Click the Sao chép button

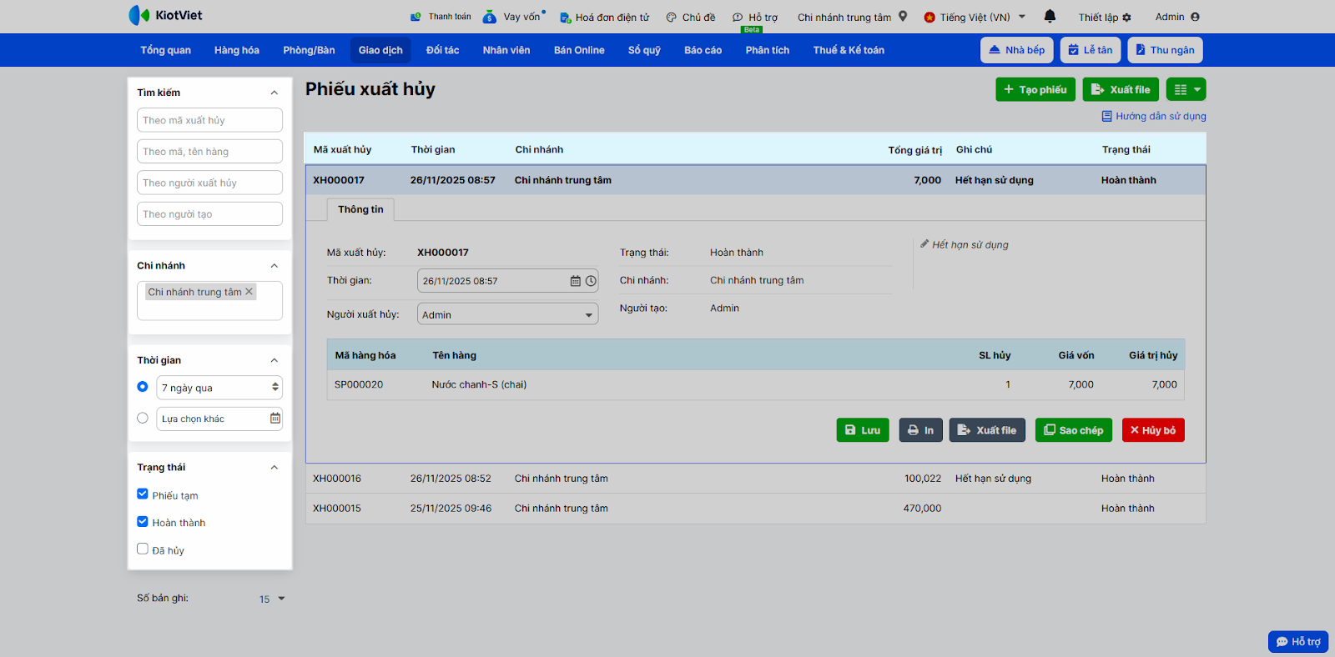click(1074, 430)
